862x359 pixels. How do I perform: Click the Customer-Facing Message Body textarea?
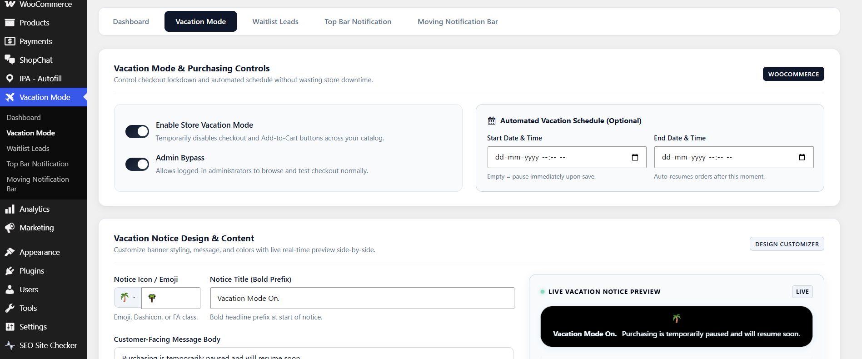(314, 354)
